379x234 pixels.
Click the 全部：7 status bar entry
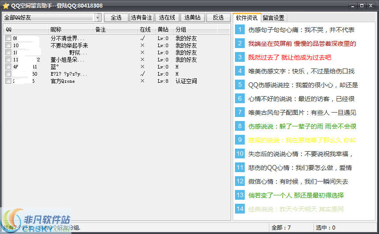[x=281, y=227]
